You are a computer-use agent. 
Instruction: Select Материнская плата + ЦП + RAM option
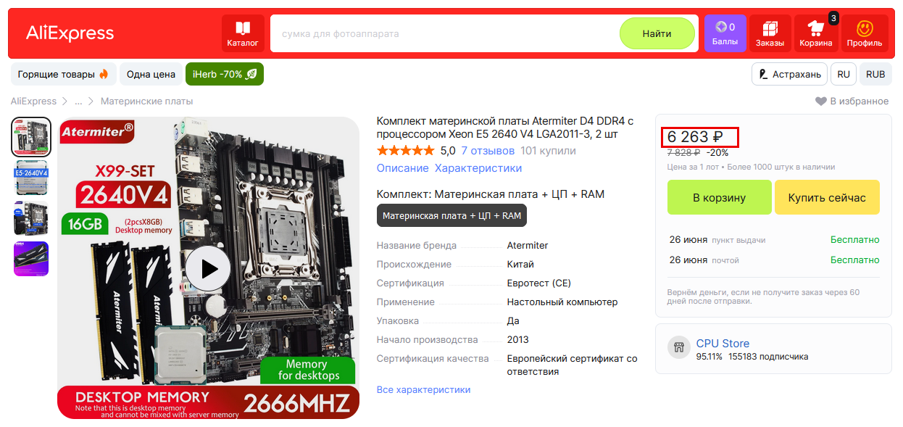(x=451, y=216)
